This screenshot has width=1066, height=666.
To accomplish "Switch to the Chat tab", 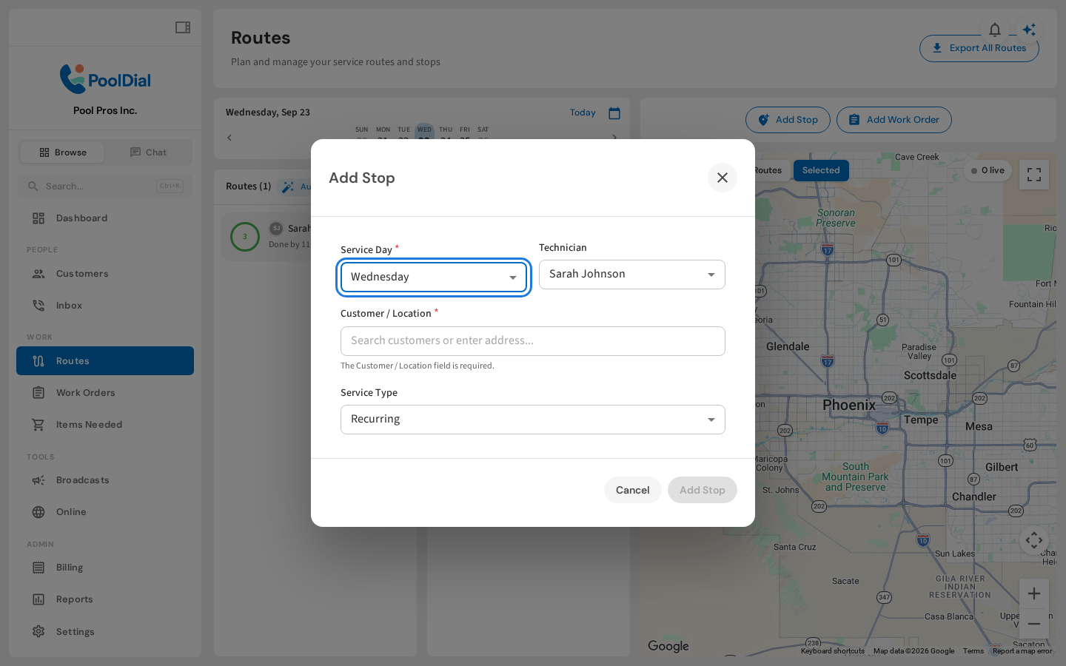I will click(148, 152).
